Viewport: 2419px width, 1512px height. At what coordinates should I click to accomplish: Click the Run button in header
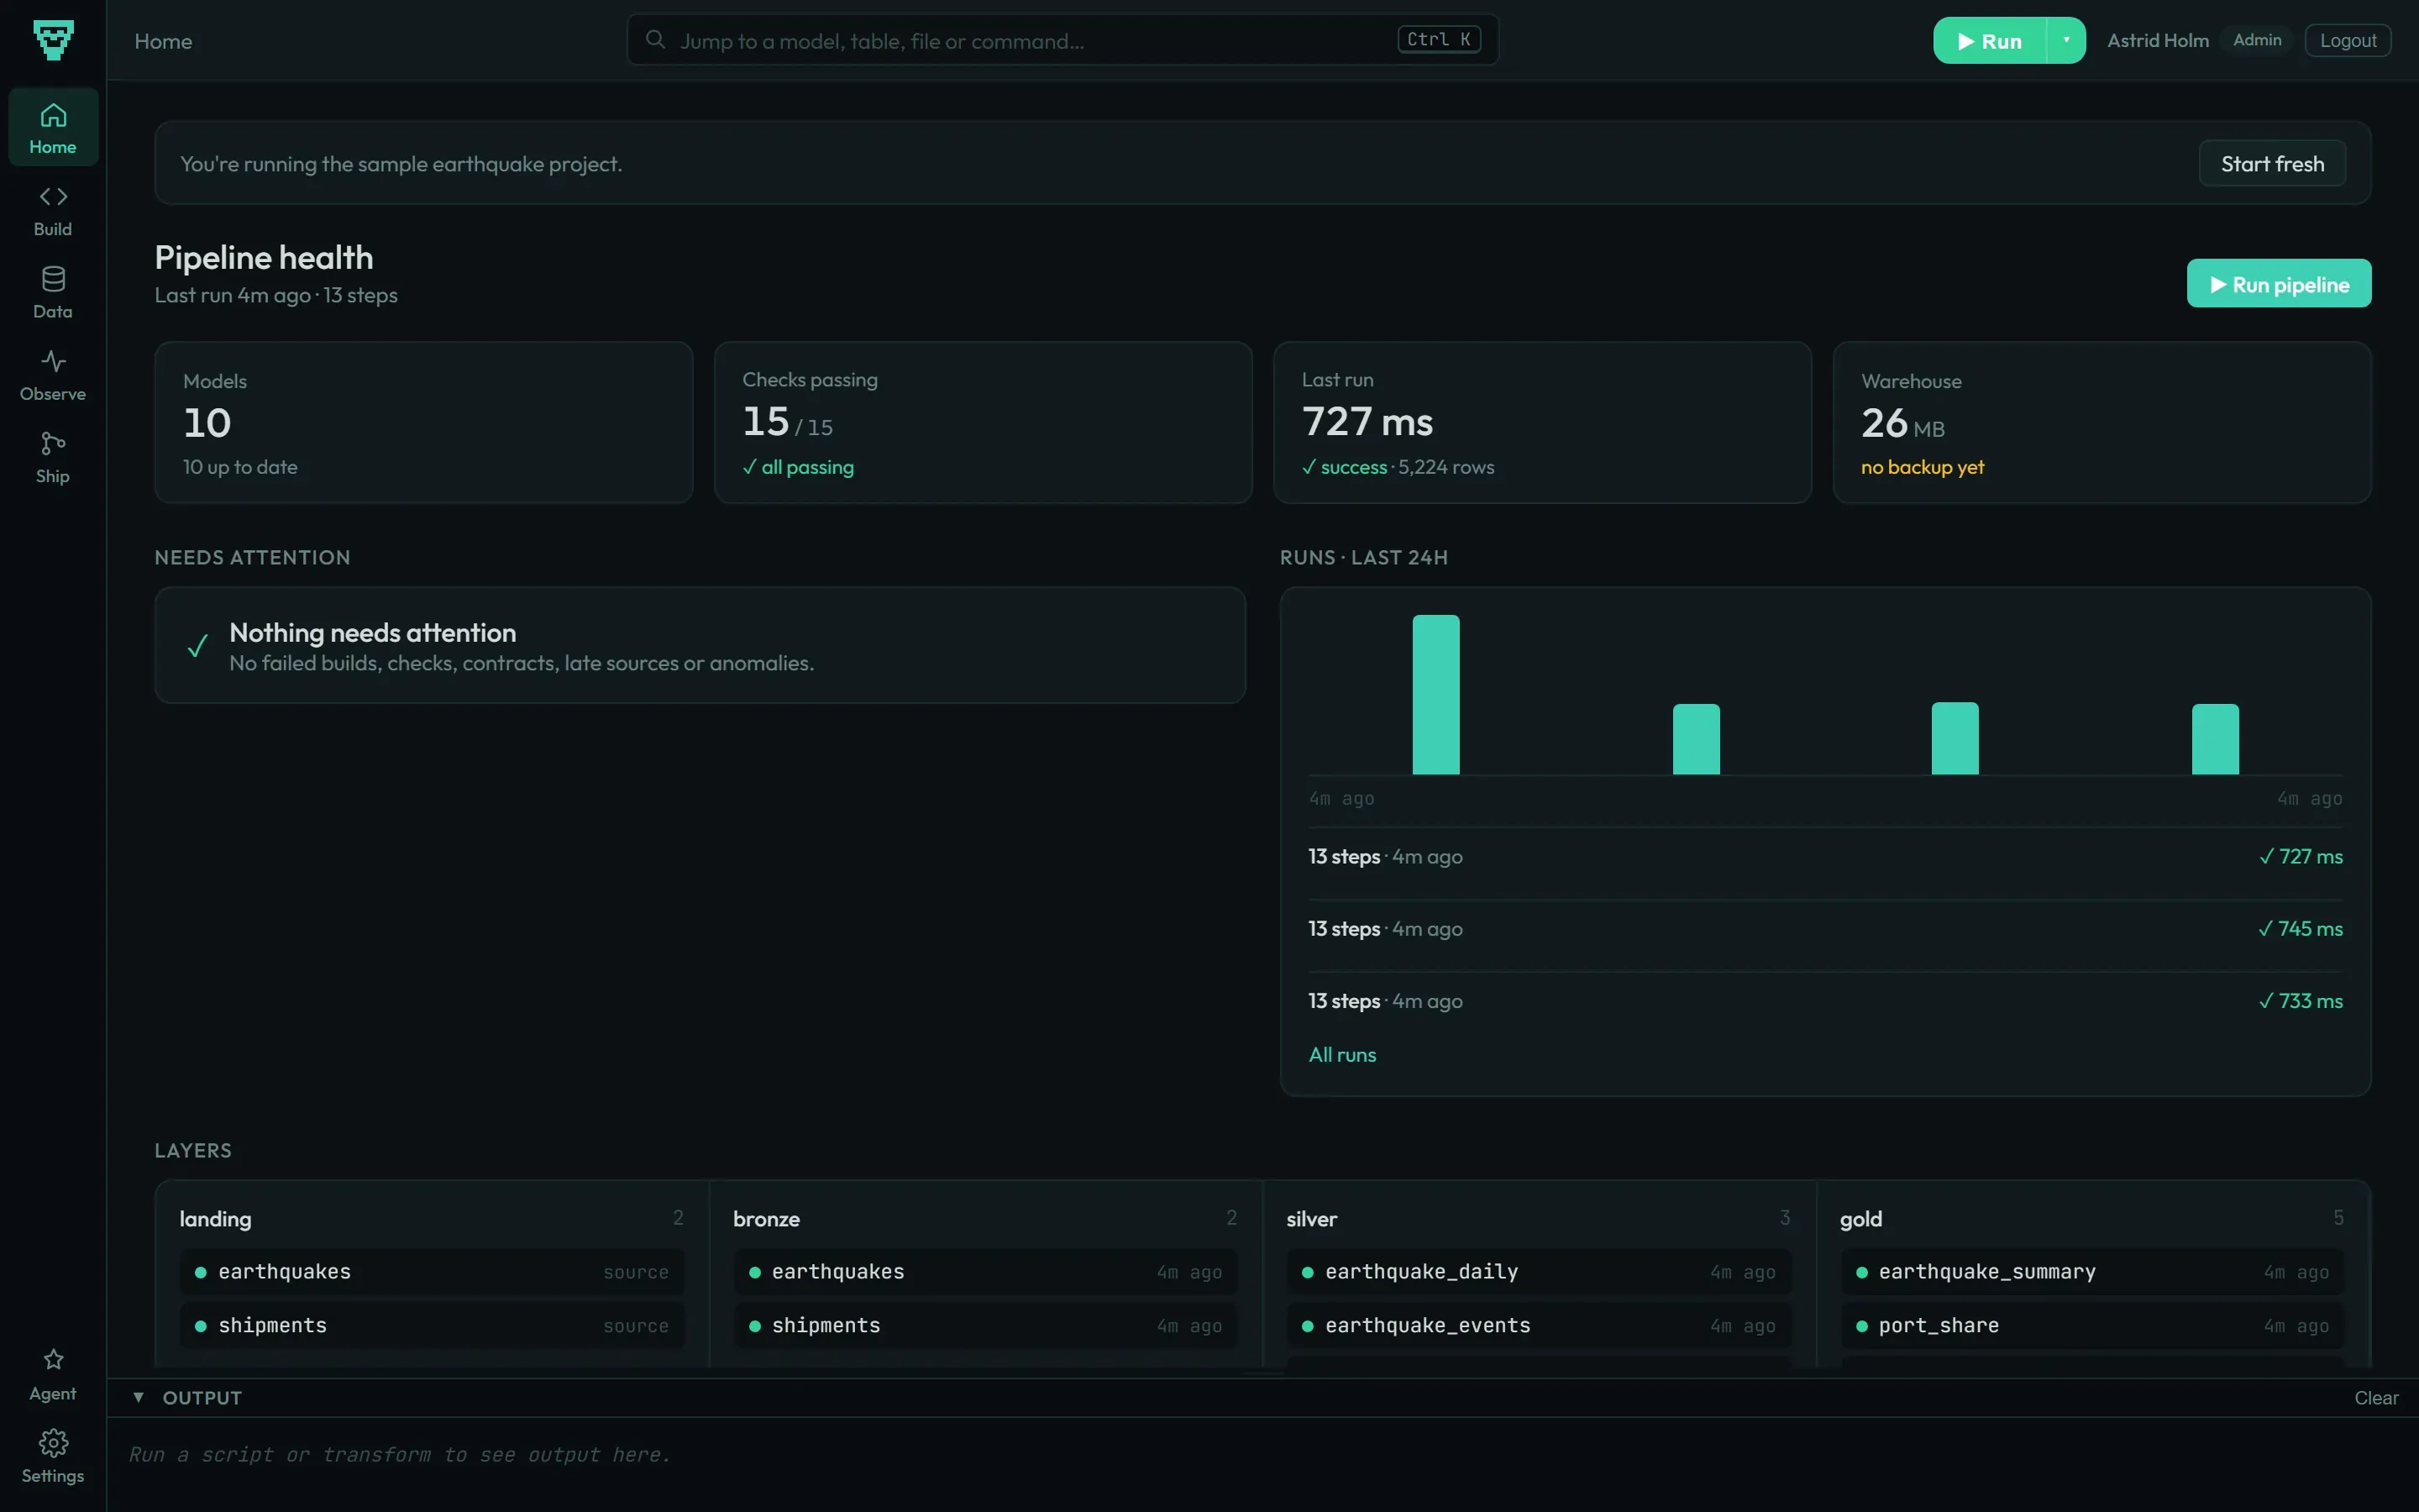click(x=1989, y=40)
